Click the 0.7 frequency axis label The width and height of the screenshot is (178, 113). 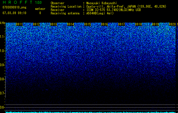[x=2, y=93]
